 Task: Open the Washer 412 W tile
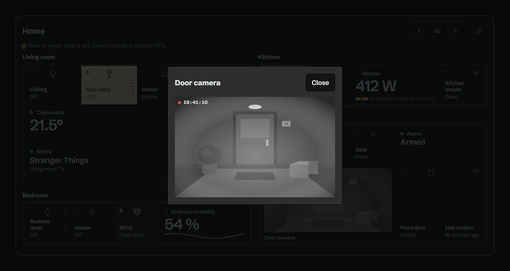pyautogui.click(x=395, y=85)
